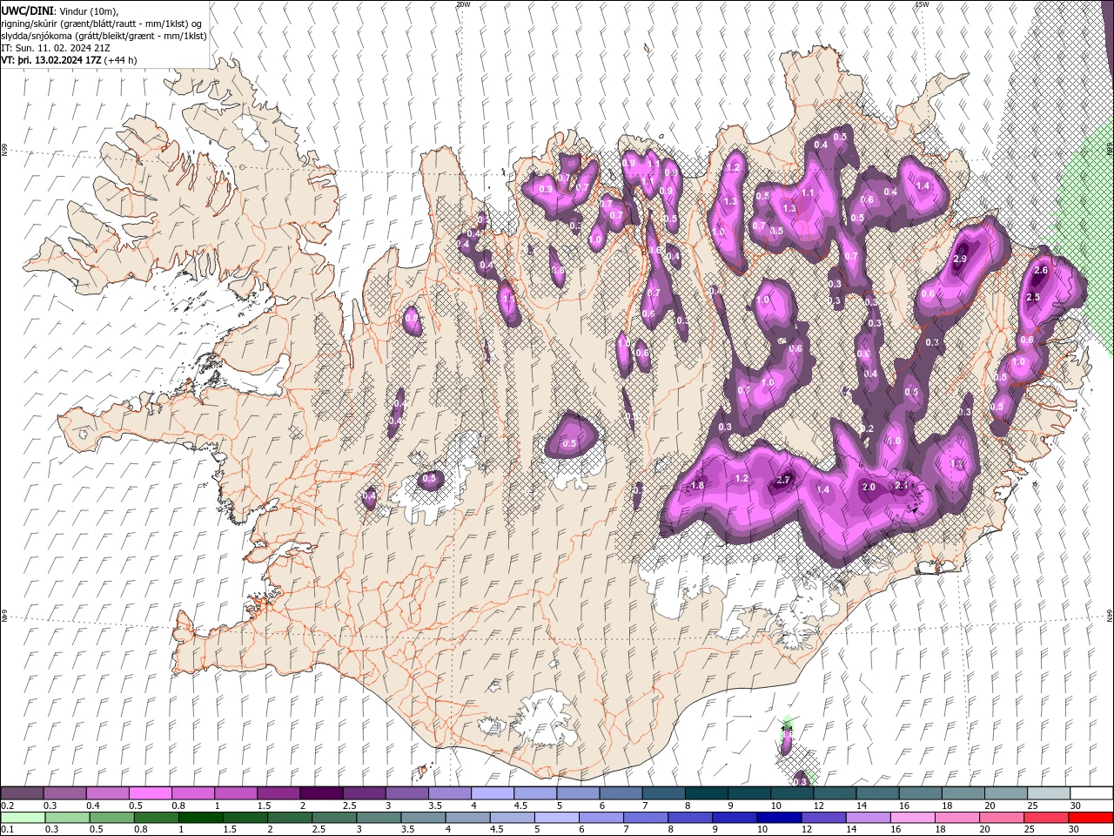Click the 0.1 label under the rain legend

pyautogui.click(x=6, y=830)
